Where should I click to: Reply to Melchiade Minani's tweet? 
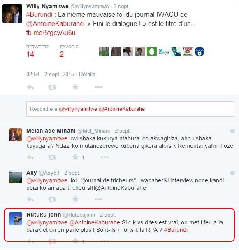pyautogui.click(x=30, y=157)
